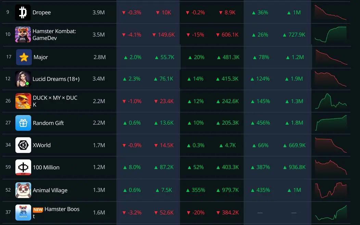
Task: Open the 100 Million app icon
Action: (23, 167)
